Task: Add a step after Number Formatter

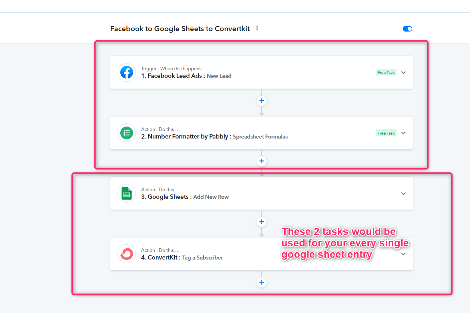Action: point(262,161)
